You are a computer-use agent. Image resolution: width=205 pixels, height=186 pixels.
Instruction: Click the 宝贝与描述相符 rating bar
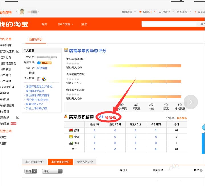pyautogui.click(x=144, y=66)
